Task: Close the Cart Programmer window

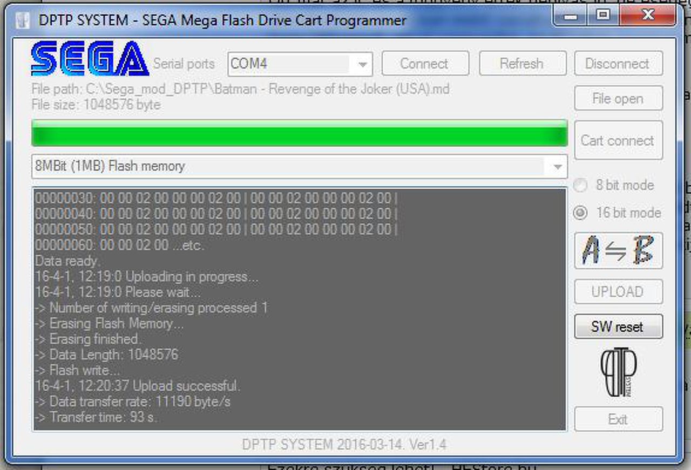Action: [647, 16]
